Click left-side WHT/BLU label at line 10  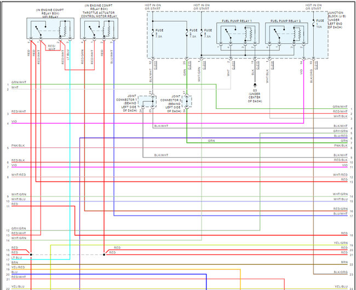coord(19,199)
